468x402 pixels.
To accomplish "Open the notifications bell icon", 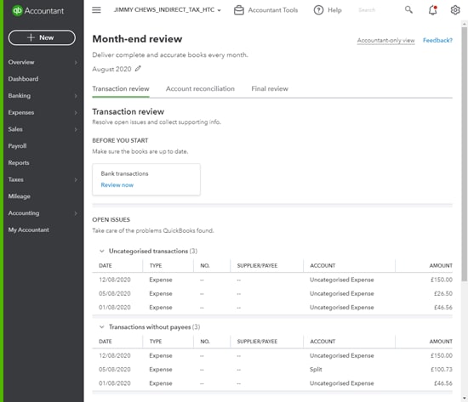I will point(432,10).
